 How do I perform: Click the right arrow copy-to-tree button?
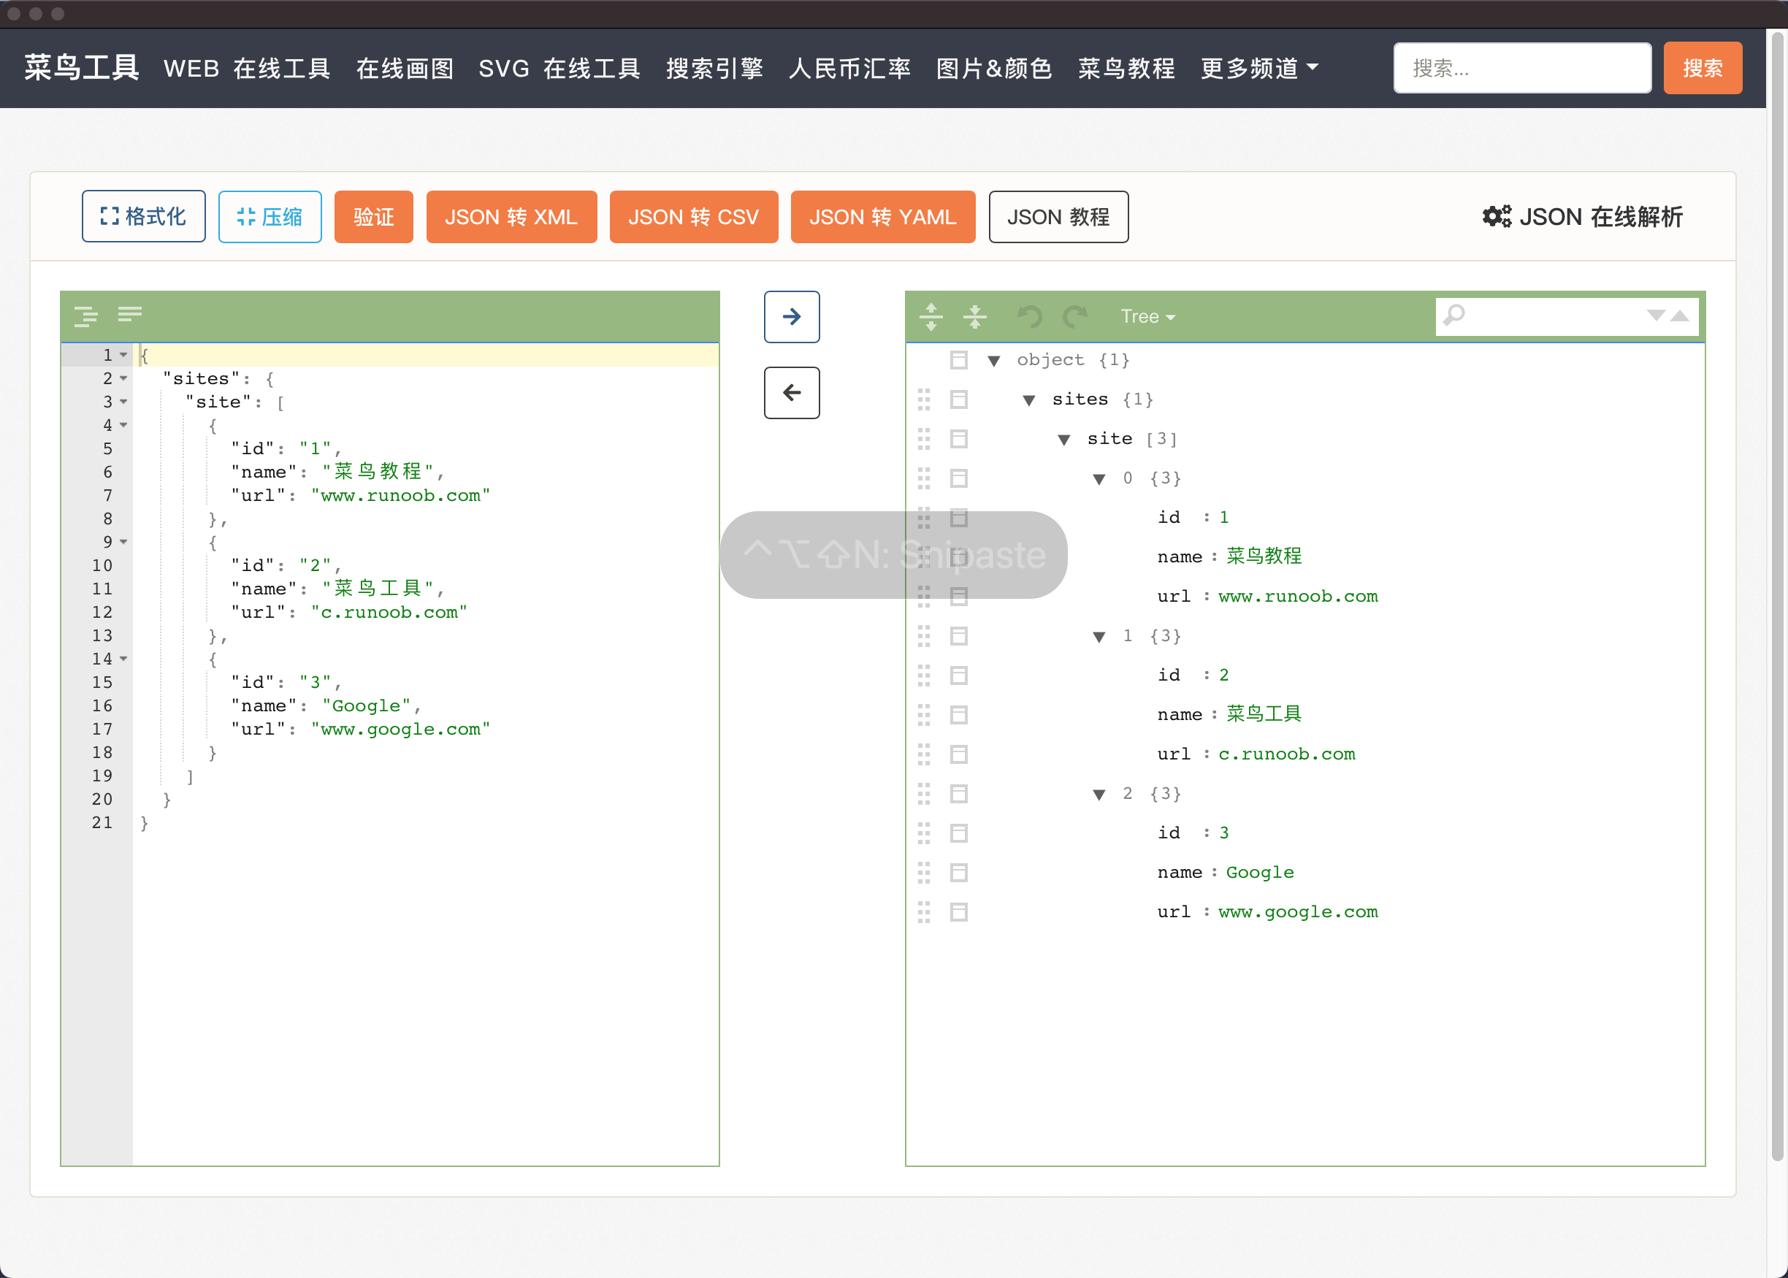click(791, 316)
